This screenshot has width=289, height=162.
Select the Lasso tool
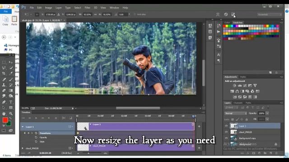pos(4,68)
